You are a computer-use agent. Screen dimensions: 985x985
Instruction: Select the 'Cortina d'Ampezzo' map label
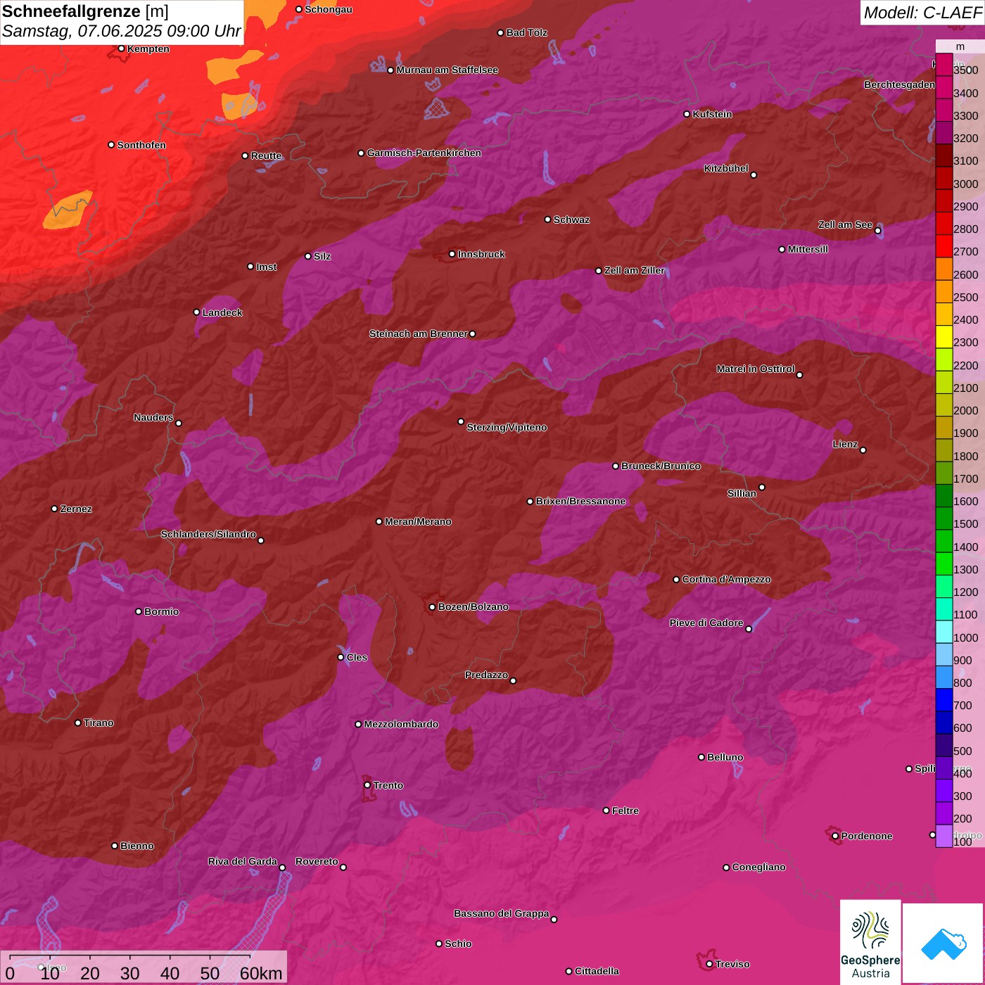pos(726,579)
